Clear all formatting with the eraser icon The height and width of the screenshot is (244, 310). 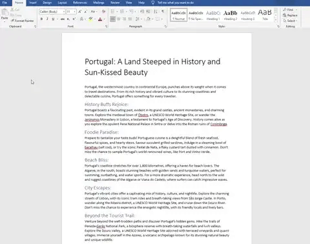pyautogui.click(x=104, y=12)
